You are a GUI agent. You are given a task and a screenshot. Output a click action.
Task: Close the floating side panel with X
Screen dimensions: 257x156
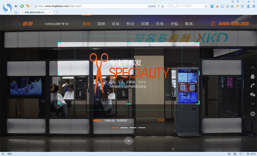click(x=253, y=114)
